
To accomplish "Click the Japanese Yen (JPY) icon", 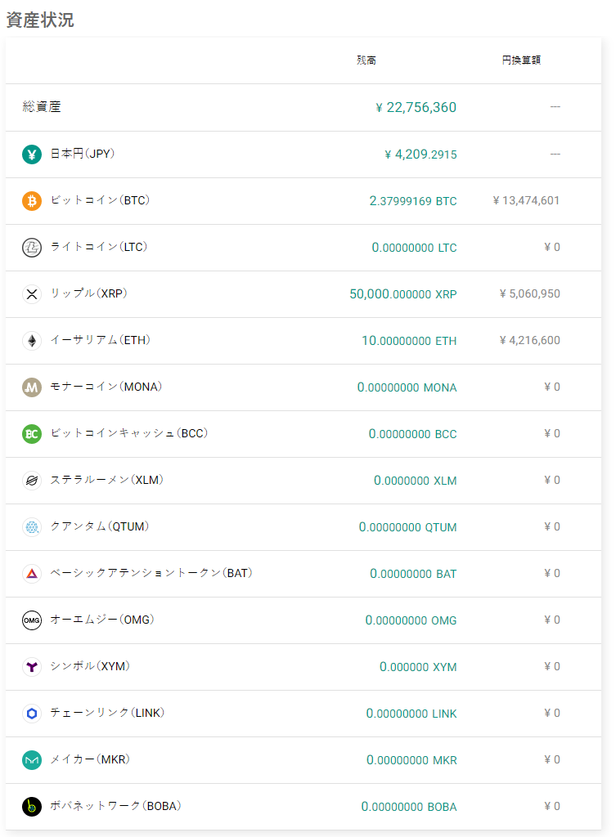I will [x=32, y=154].
